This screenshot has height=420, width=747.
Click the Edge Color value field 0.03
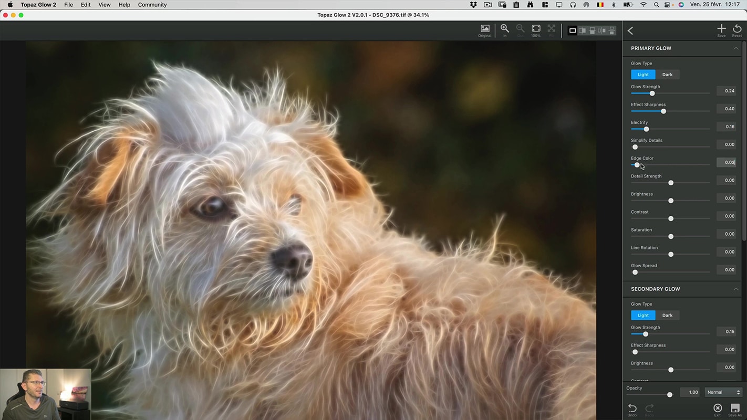(727, 162)
